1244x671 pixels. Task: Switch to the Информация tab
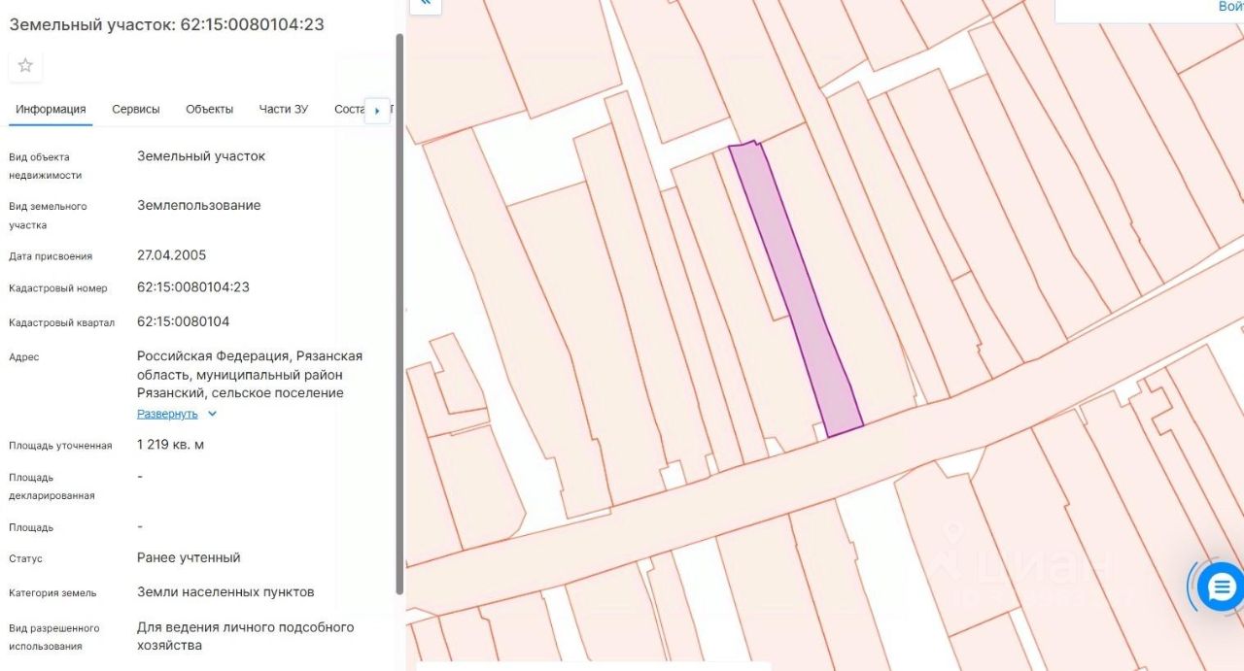[x=51, y=110]
